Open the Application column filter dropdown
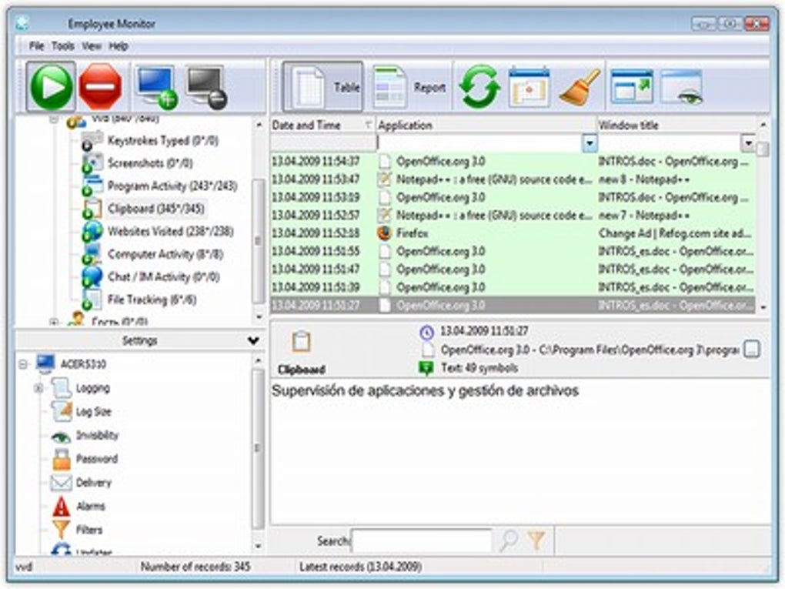The image size is (785, 589). coord(590,143)
